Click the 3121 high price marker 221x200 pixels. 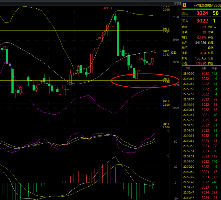(105, 8)
